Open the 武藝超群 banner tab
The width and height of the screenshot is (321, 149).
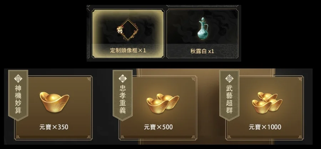click(x=229, y=95)
